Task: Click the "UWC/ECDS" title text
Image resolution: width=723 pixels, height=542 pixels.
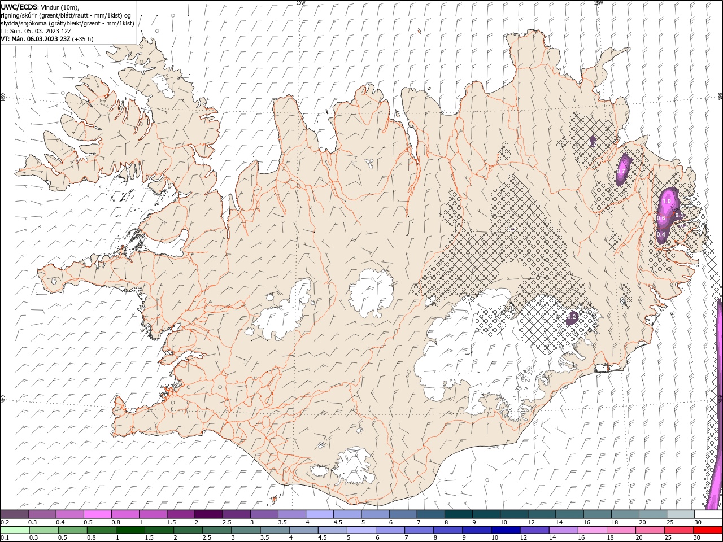Action: tap(19, 7)
